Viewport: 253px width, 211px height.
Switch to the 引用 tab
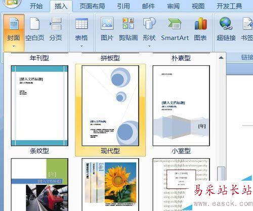coord(123,6)
